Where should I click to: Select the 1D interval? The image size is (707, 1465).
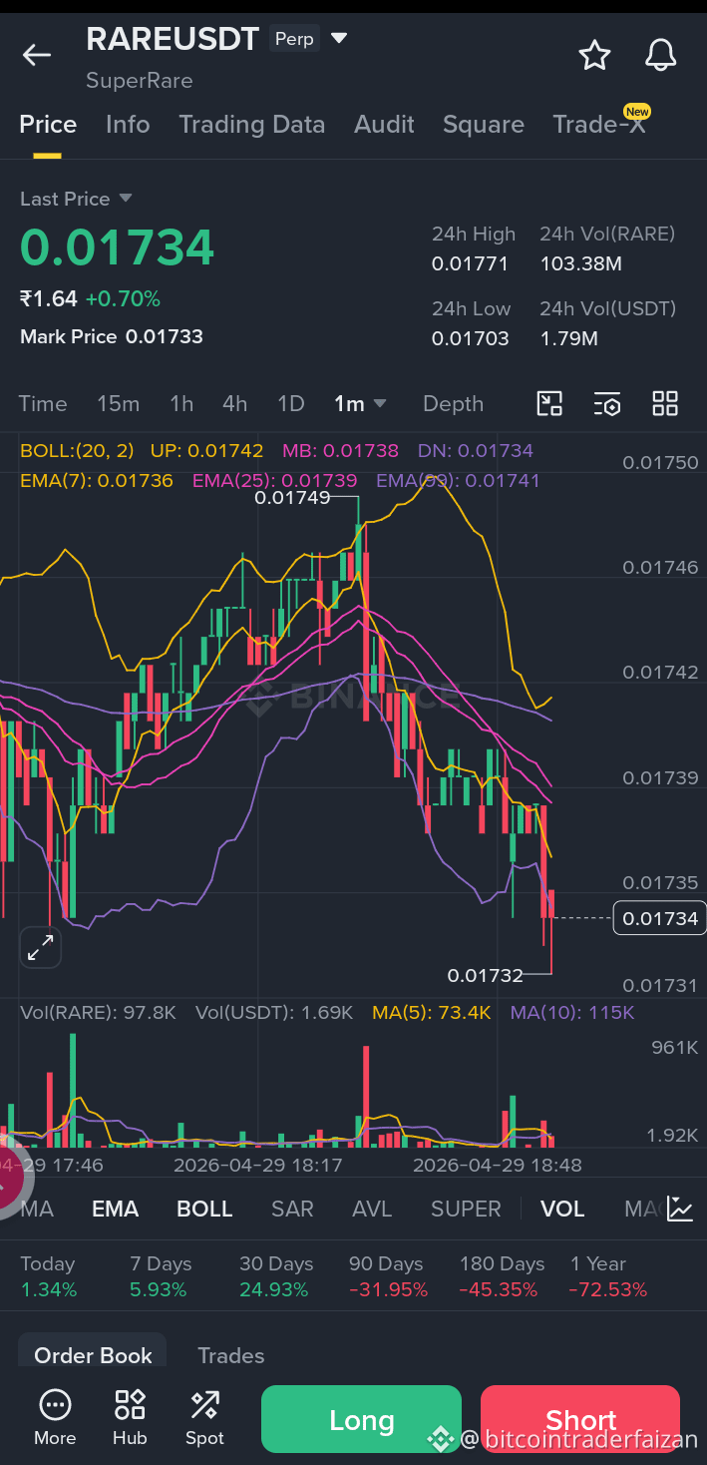point(290,403)
